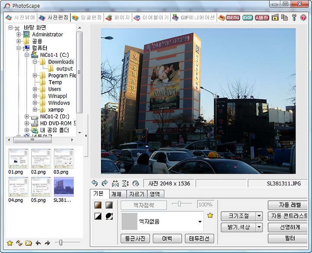Click favorites star below thumbnails

(10, 243)
